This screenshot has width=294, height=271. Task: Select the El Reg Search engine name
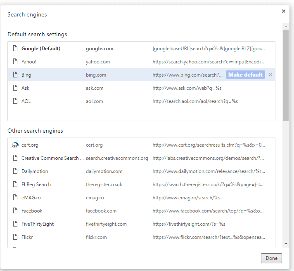point(36,185)
